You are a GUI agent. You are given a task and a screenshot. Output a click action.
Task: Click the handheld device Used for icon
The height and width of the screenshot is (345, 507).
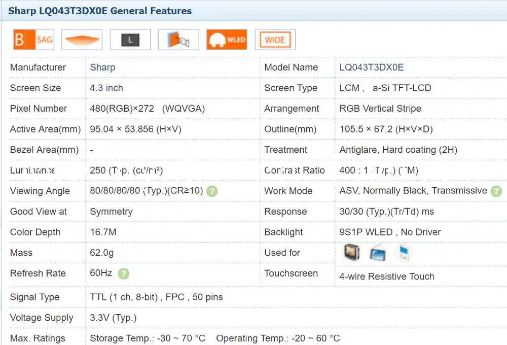pos(403,253)
